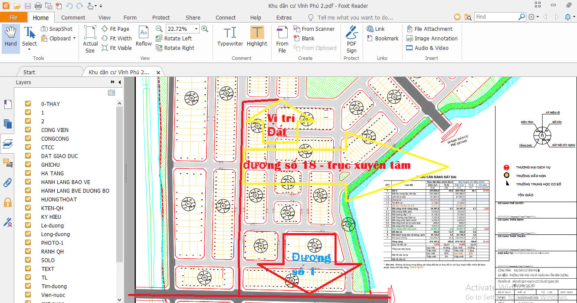The height and width of the screenshot is (303, 577).
Task: Toggle visibility of PHOTO-1 layer
Action: [28, 243]
